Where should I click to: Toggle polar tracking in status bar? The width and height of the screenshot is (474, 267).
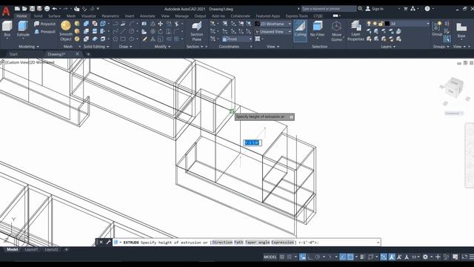[318, 257]
